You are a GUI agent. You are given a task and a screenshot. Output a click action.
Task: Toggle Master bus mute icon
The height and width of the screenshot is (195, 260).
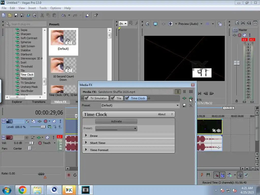[245, 35]
